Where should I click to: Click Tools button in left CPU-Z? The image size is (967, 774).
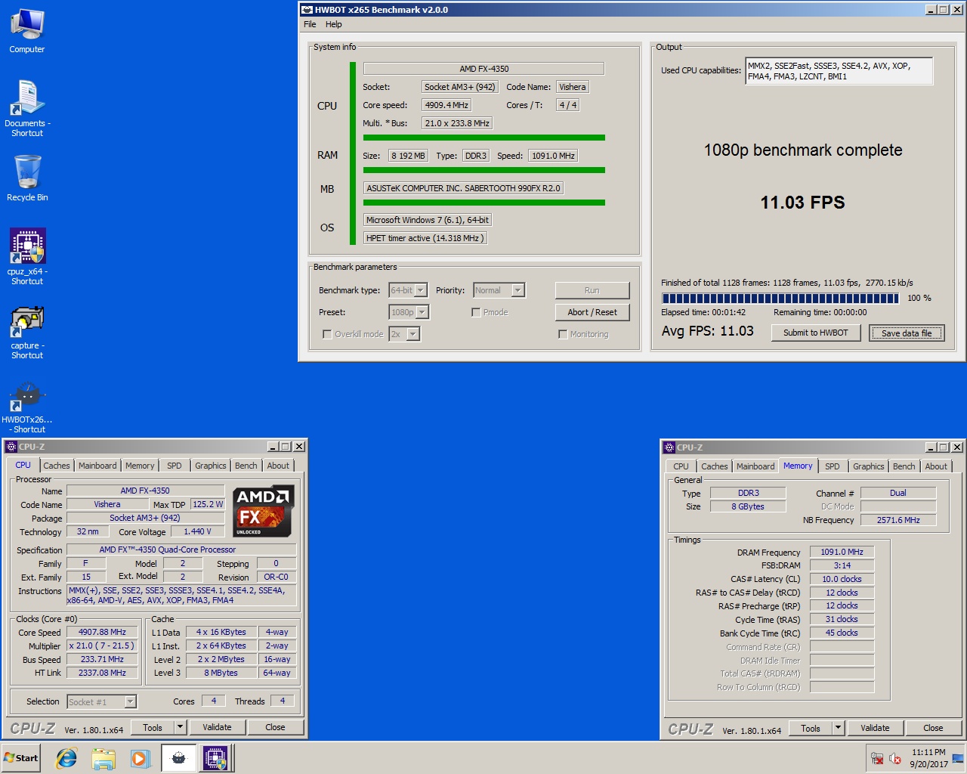pos(153,727)
